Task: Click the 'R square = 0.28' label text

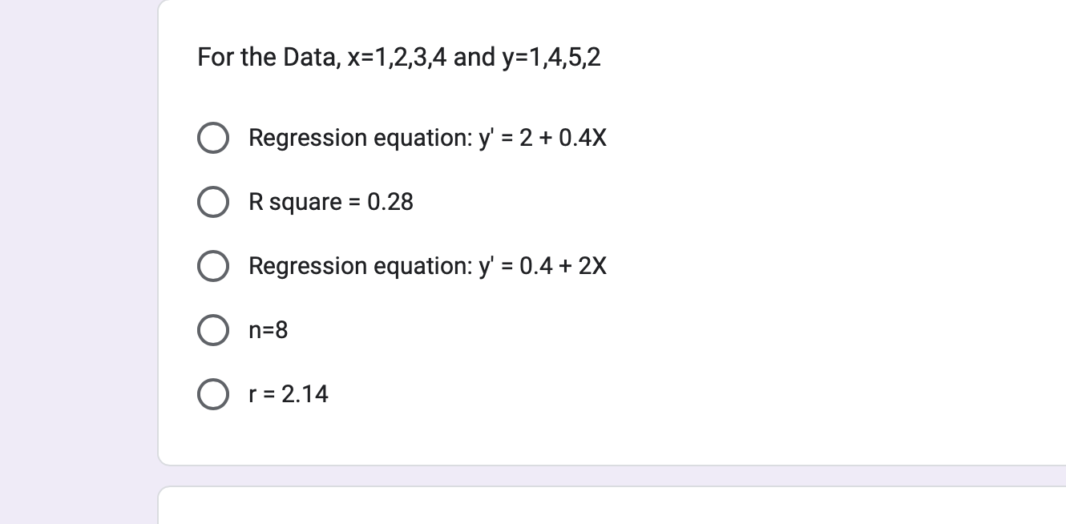Action: tap(331, 202)
